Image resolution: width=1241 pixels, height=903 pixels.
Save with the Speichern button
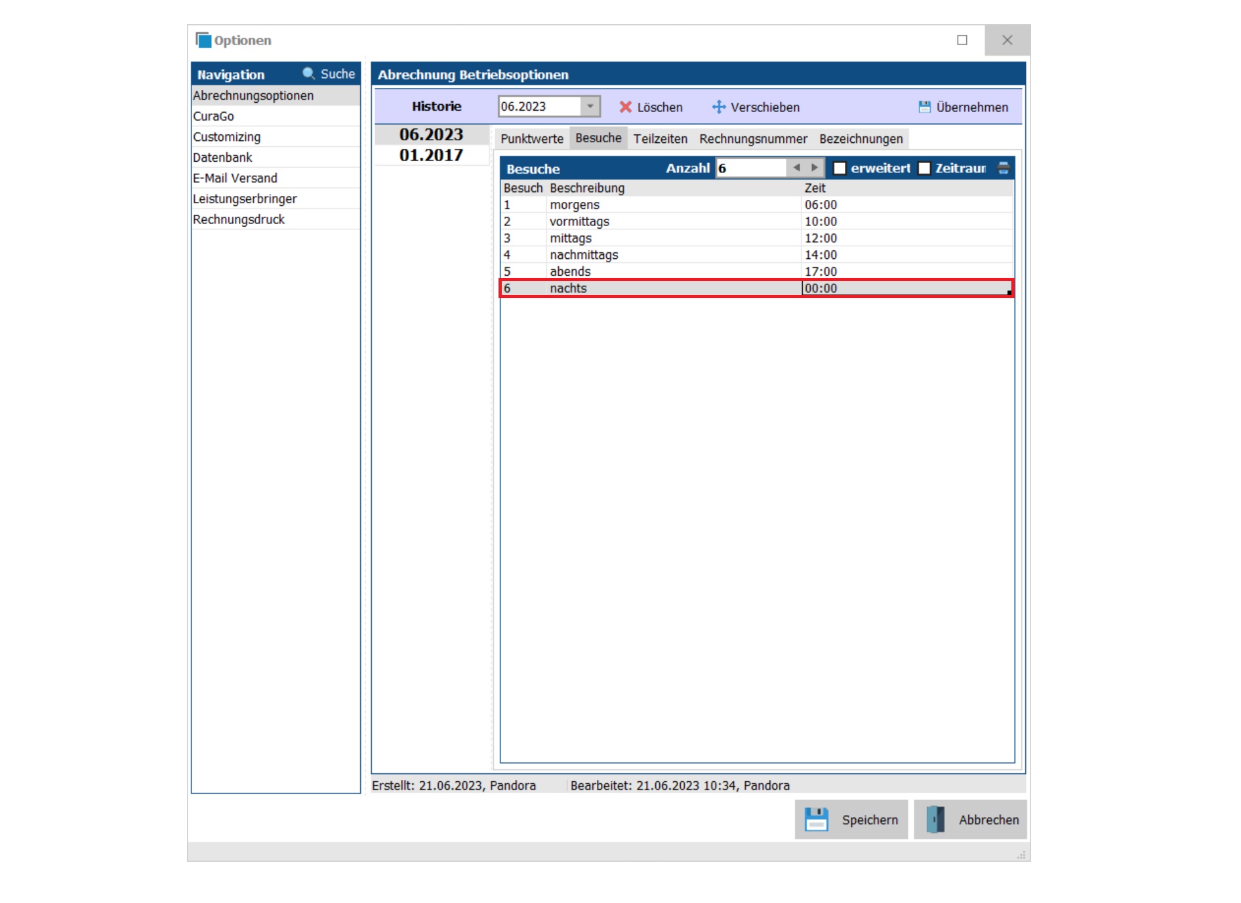click(x=851, y=819)
